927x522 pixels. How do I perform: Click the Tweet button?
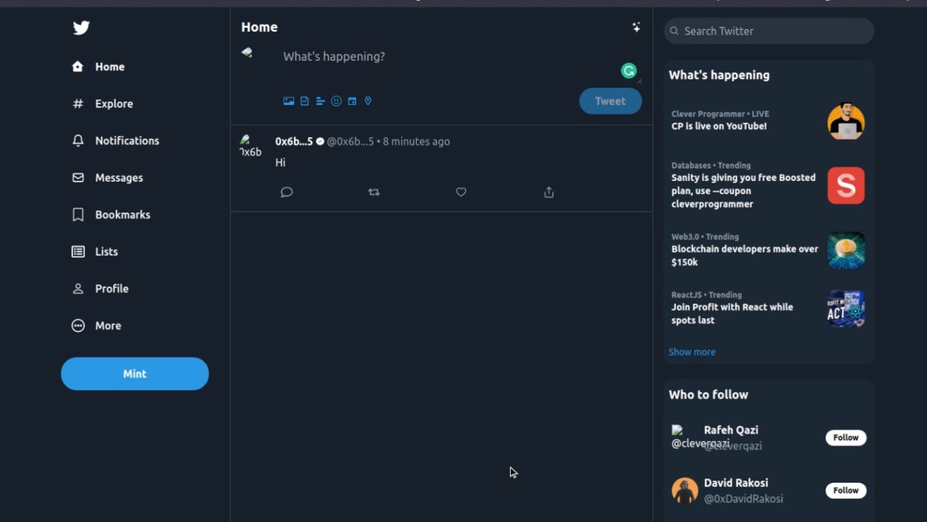tap(610, 101)
